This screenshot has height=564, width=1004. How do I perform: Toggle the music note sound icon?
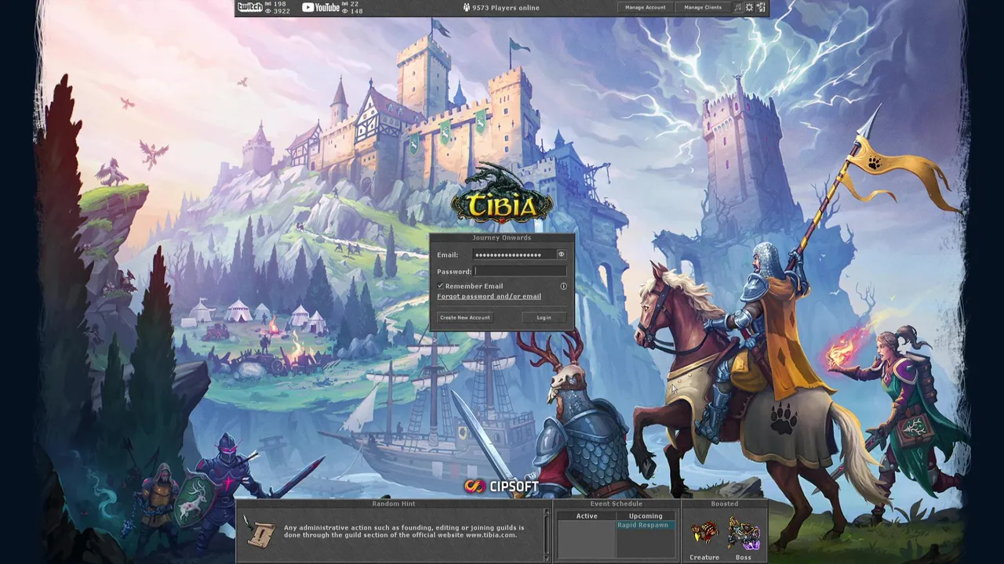[x=737, y=7]
